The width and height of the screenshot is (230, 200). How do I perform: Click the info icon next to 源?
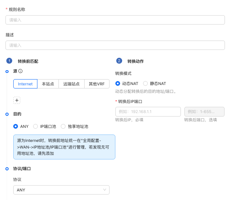point(20,71)
